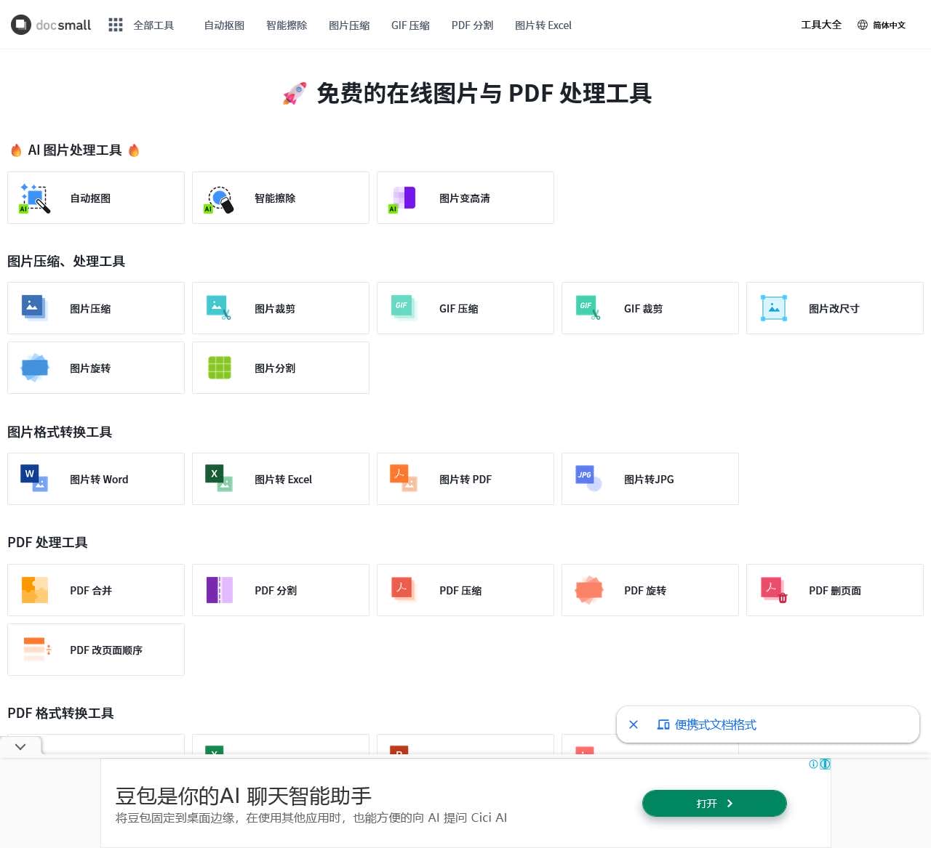Open the PDF 删页面 trash icon
This screenshot has height=848, width=931.
click(x=773, y=590)
